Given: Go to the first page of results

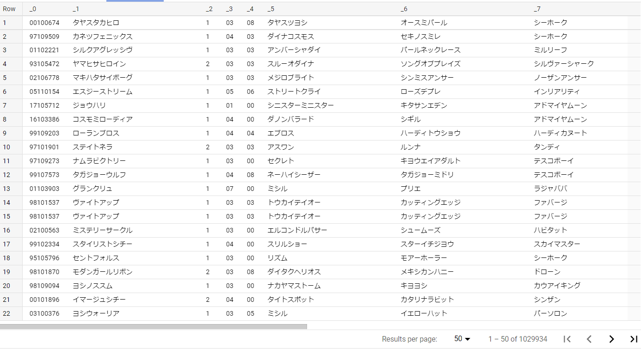Looking at the screenshot, I should (567, 339).
